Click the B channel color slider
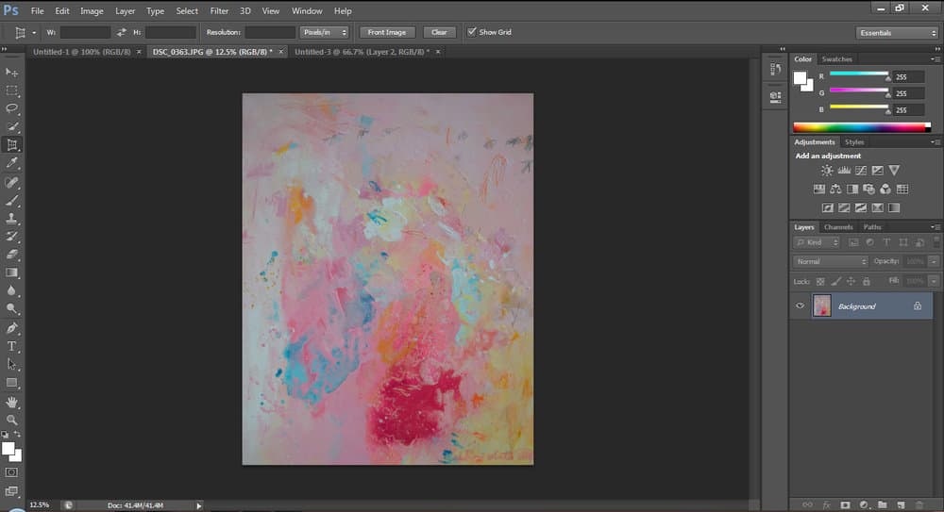Screen dimensions: 944x512 coord(859,107)
